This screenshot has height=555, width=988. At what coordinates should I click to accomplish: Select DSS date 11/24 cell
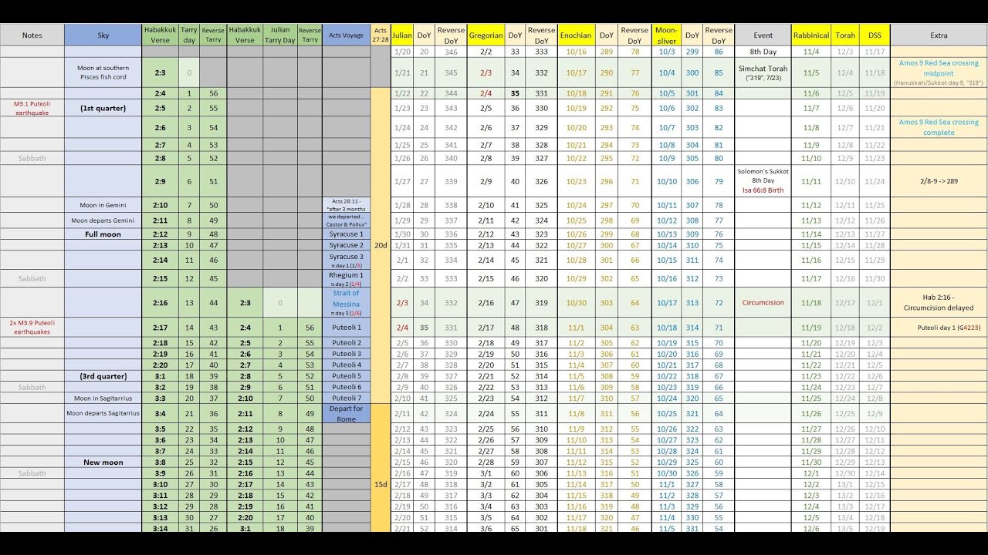[x=875, y=181]
